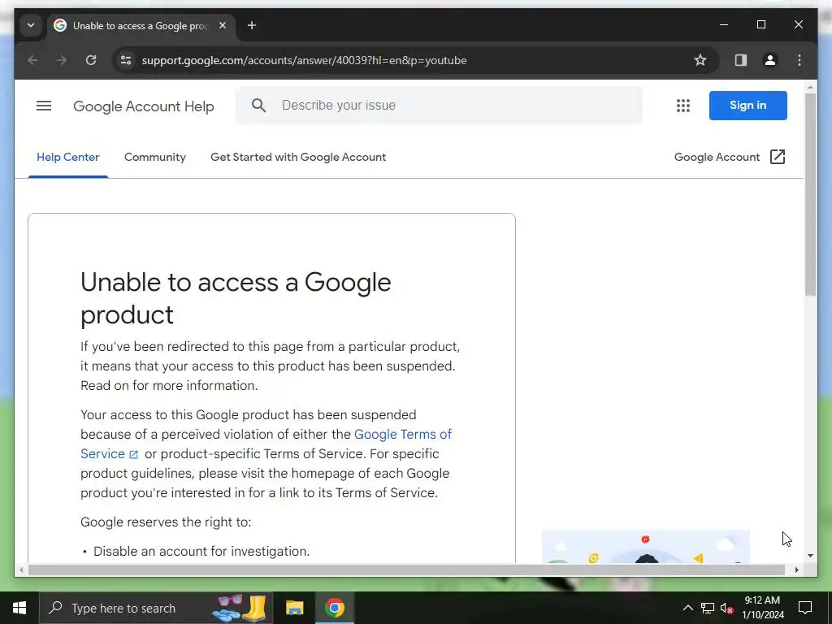Open the network status tray icon
The height and width of the screenshot is (624, 832).
(x=708, y=608)
